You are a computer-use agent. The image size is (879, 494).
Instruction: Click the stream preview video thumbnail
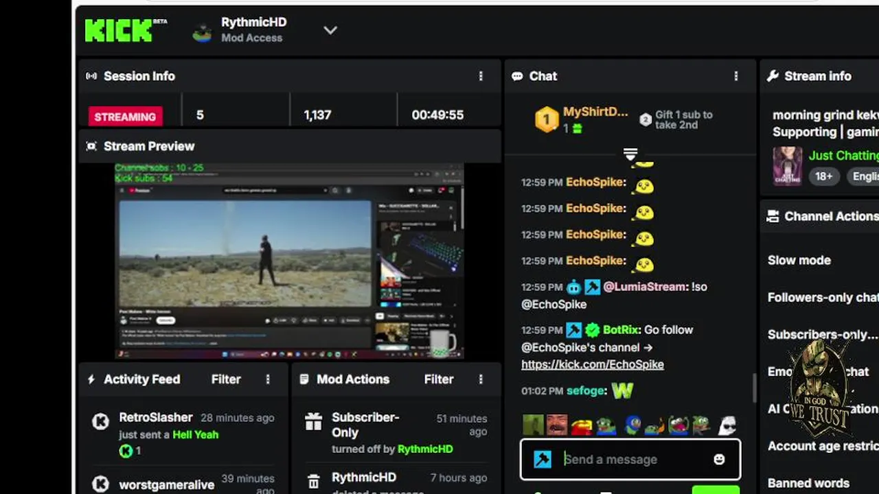(289, 261)
